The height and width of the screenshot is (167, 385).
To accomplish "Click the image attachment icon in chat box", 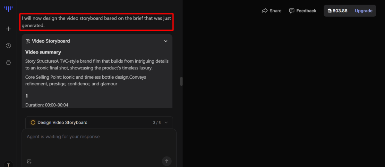I will click(x=29, y=161).
